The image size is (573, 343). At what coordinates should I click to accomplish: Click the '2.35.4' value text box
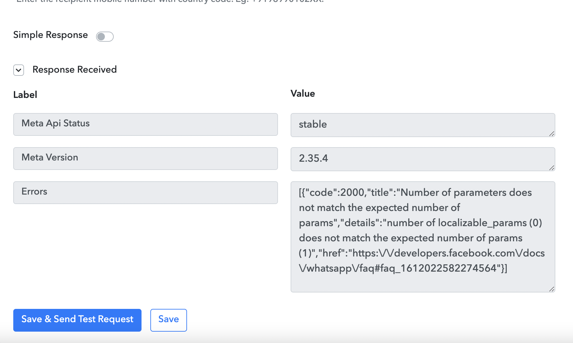pos(422,159)
